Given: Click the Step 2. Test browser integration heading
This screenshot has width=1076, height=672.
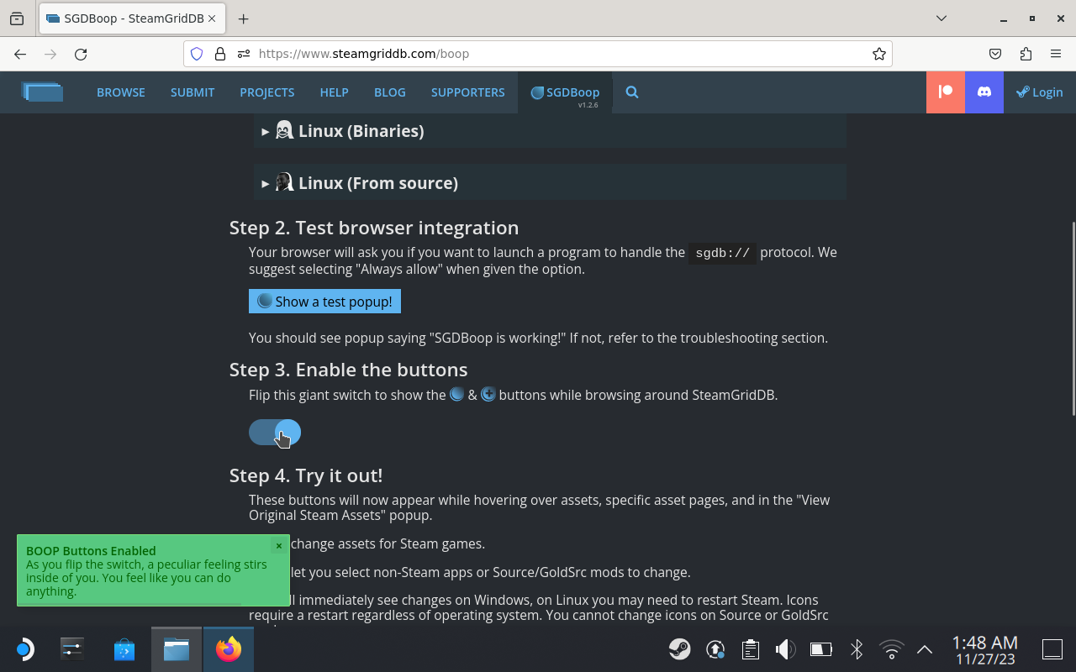Looking at the screenshot, I should point(374,228).
